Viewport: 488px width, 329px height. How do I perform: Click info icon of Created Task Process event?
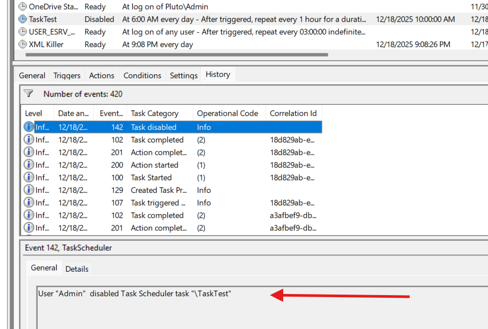pos(29,190)
